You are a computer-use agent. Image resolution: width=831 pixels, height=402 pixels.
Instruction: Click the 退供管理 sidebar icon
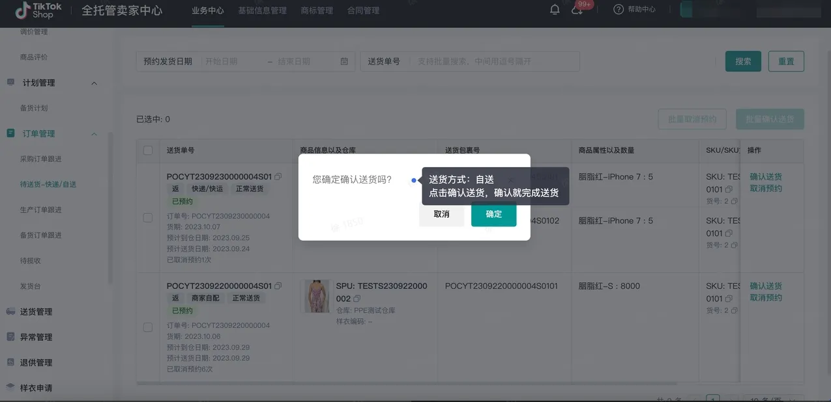(10, 362)
